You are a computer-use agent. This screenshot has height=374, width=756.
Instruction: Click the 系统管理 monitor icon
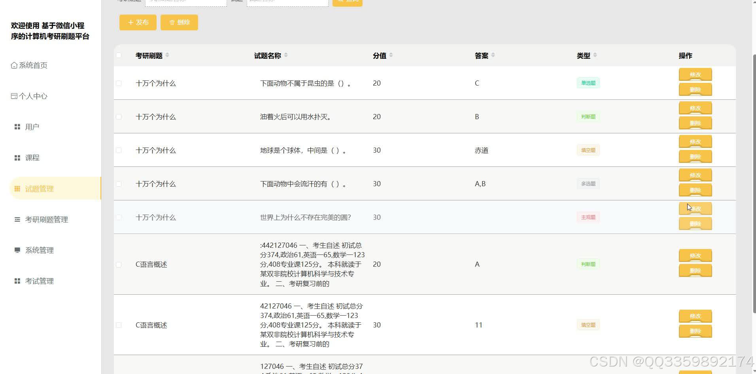17,250
